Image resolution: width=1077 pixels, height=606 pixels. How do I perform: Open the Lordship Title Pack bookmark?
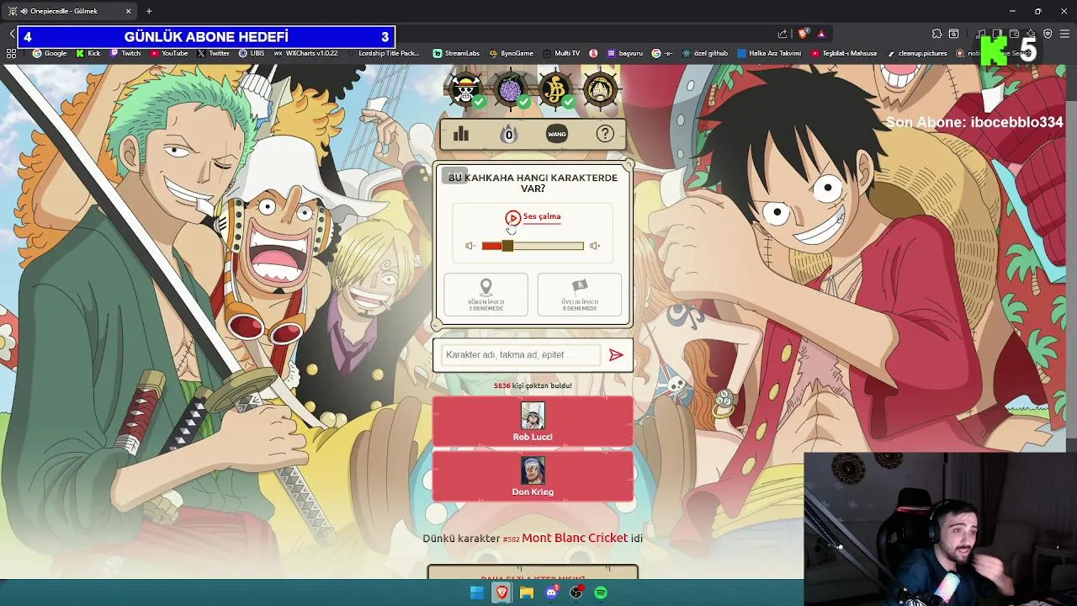coord(384,53)
